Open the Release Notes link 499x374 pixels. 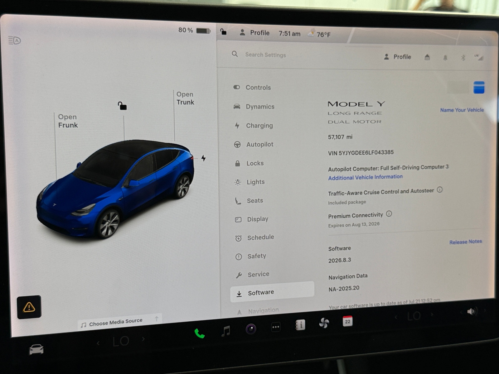pyautogui.click(x=465, y=242)
